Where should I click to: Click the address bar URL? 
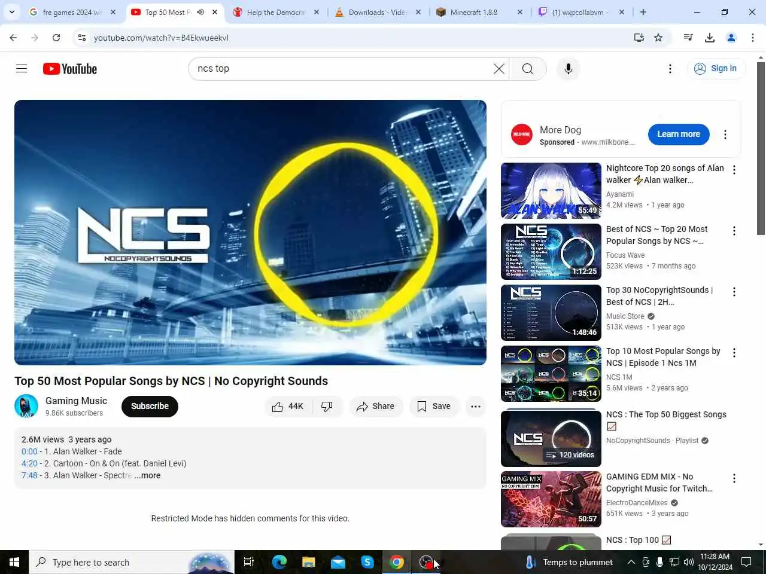[161, 38]
